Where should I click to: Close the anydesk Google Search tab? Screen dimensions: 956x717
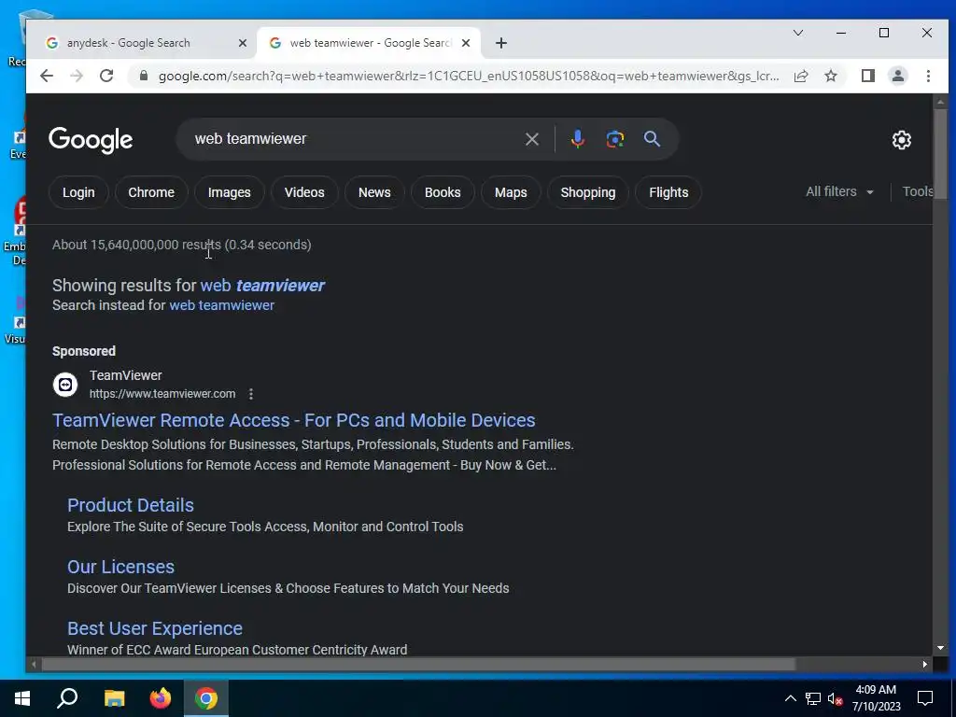(x=242, y=43)
